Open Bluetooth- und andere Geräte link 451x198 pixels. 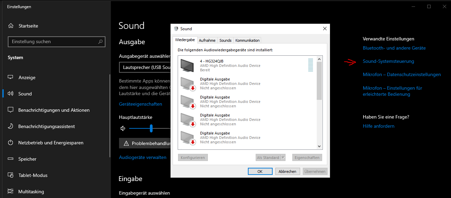pos(394,48)
